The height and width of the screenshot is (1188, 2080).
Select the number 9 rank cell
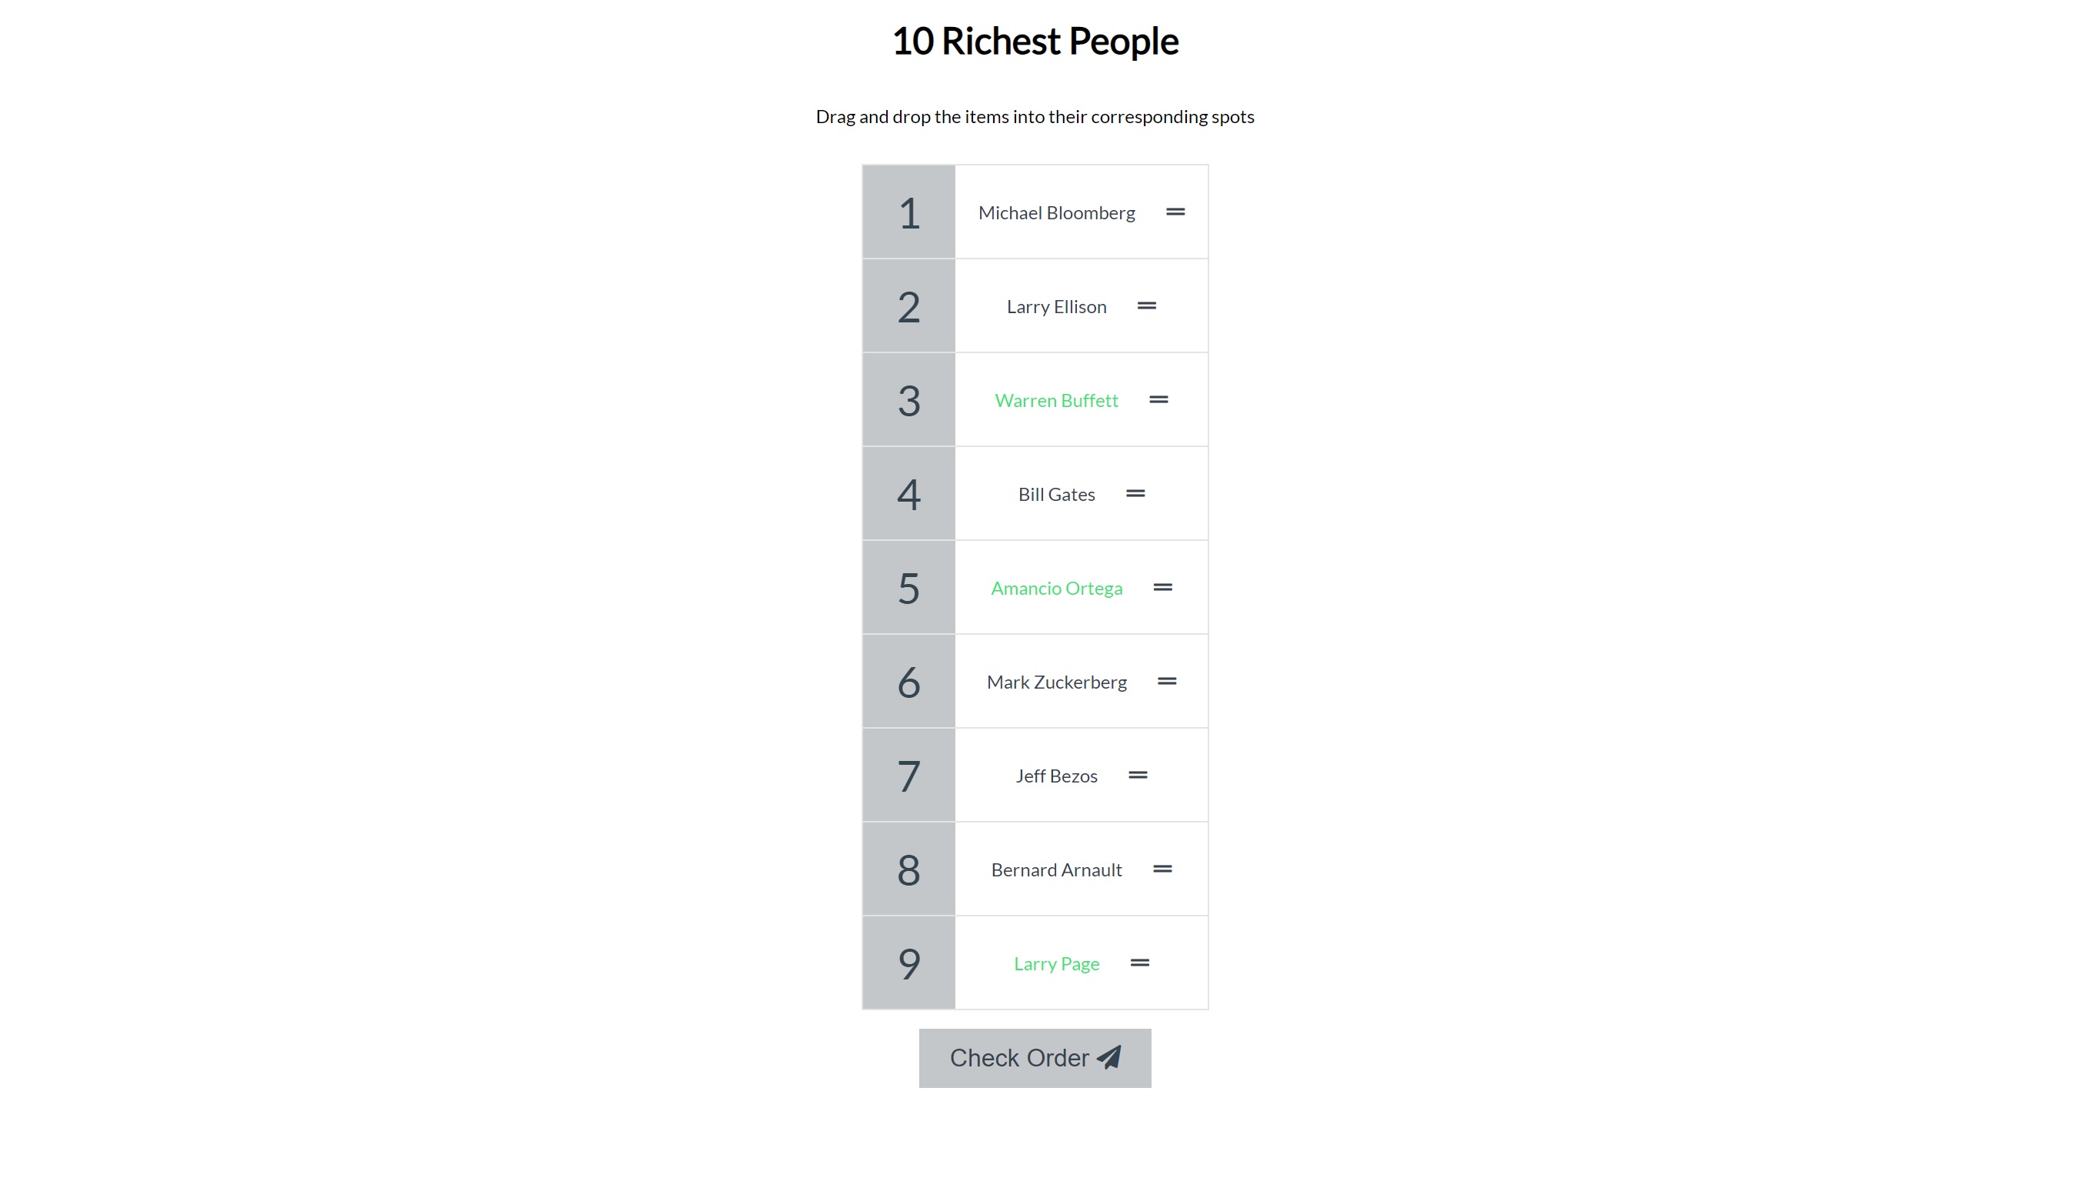coord(908,963)
